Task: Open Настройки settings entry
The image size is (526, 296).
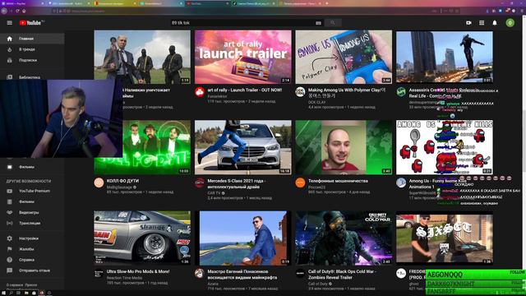Action: point(32,238)
